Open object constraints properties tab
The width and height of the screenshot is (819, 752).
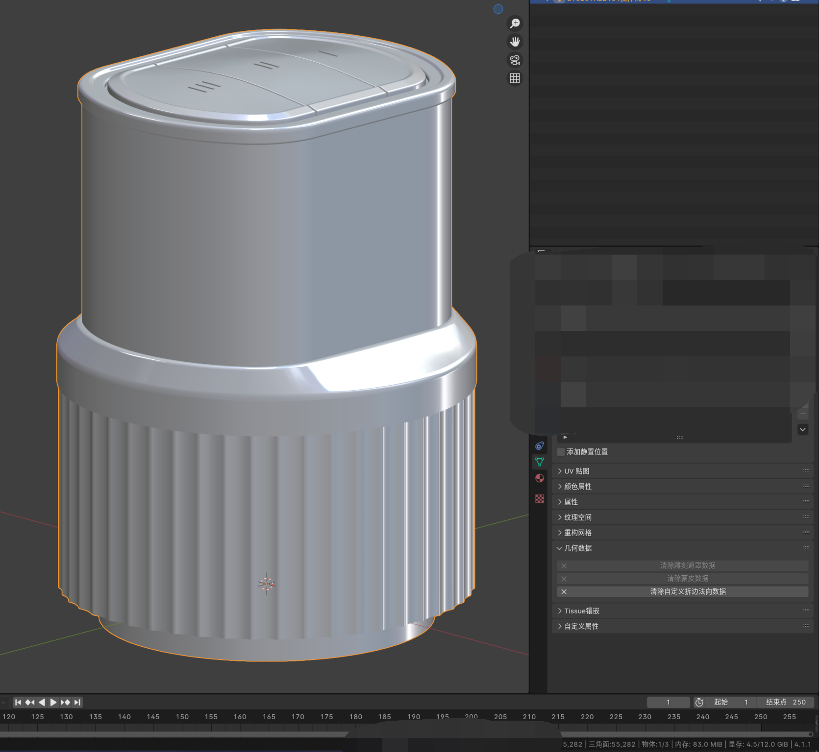[x=540, y=446]
